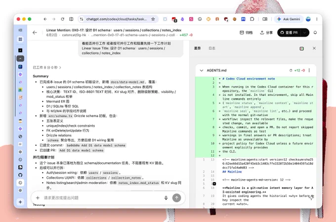Collapse the AGENTS.md file diff

[202, 71]
